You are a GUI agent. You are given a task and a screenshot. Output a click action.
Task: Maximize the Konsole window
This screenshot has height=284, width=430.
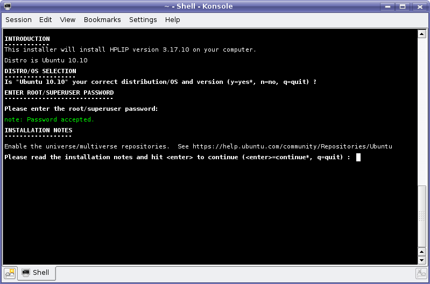403,6
